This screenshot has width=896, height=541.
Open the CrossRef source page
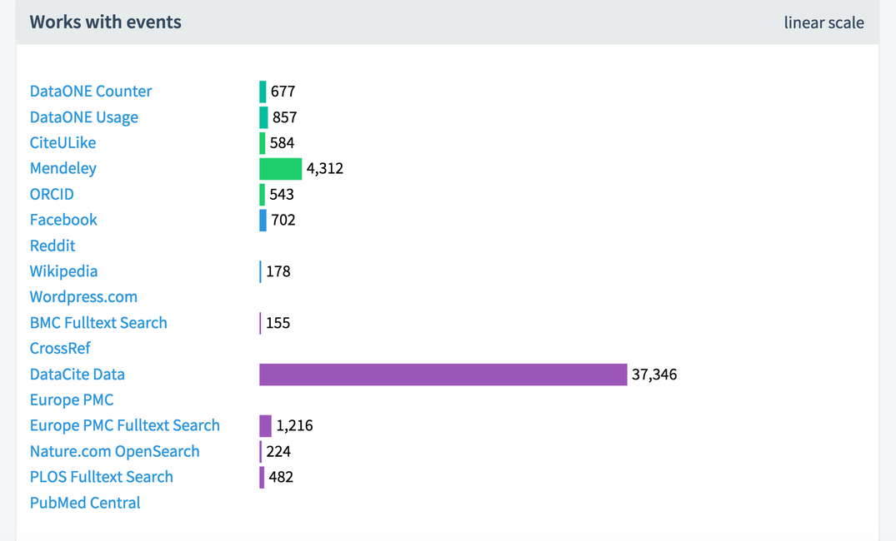(60, 348)
